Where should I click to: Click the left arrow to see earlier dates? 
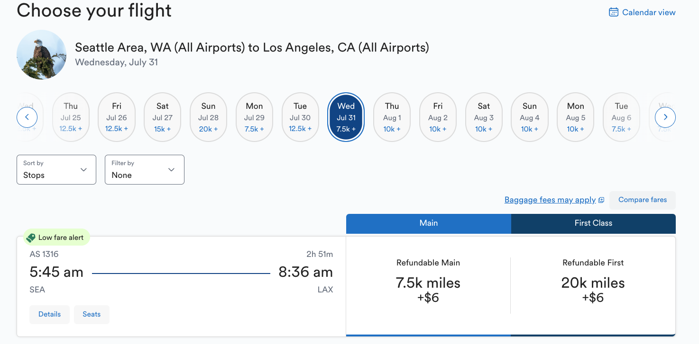click(27, 117)
